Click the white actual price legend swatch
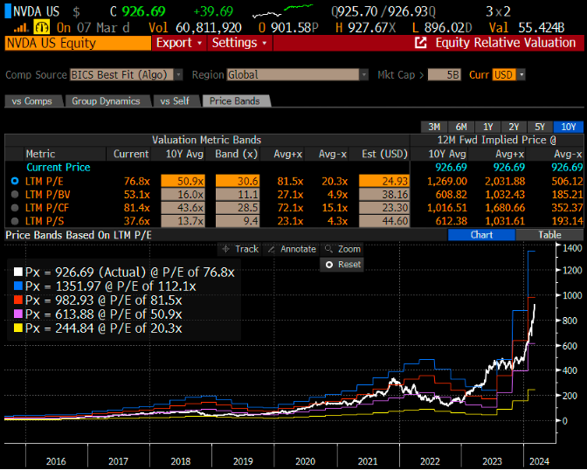587x470 pixels. (18, 273)
